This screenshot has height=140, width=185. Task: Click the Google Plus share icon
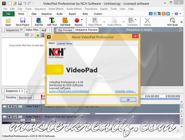(x=159, y=14)
